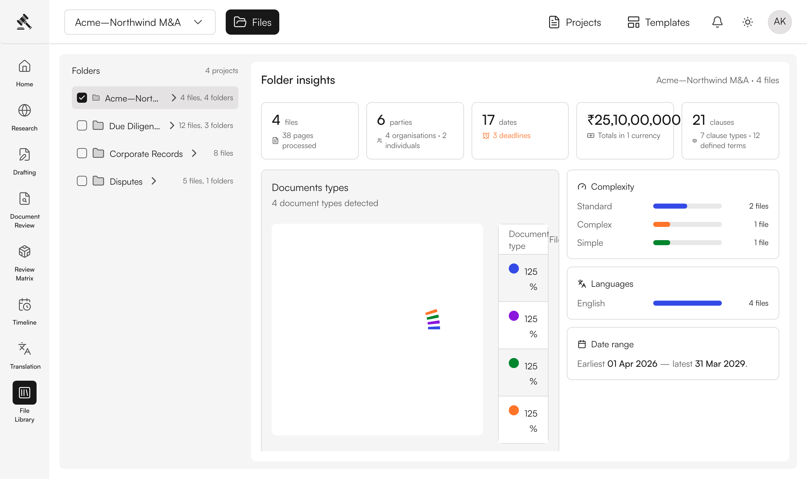The image size is (807, 479).
Task: Click '12 files, 3 folders' text
Action: [206, 125]
